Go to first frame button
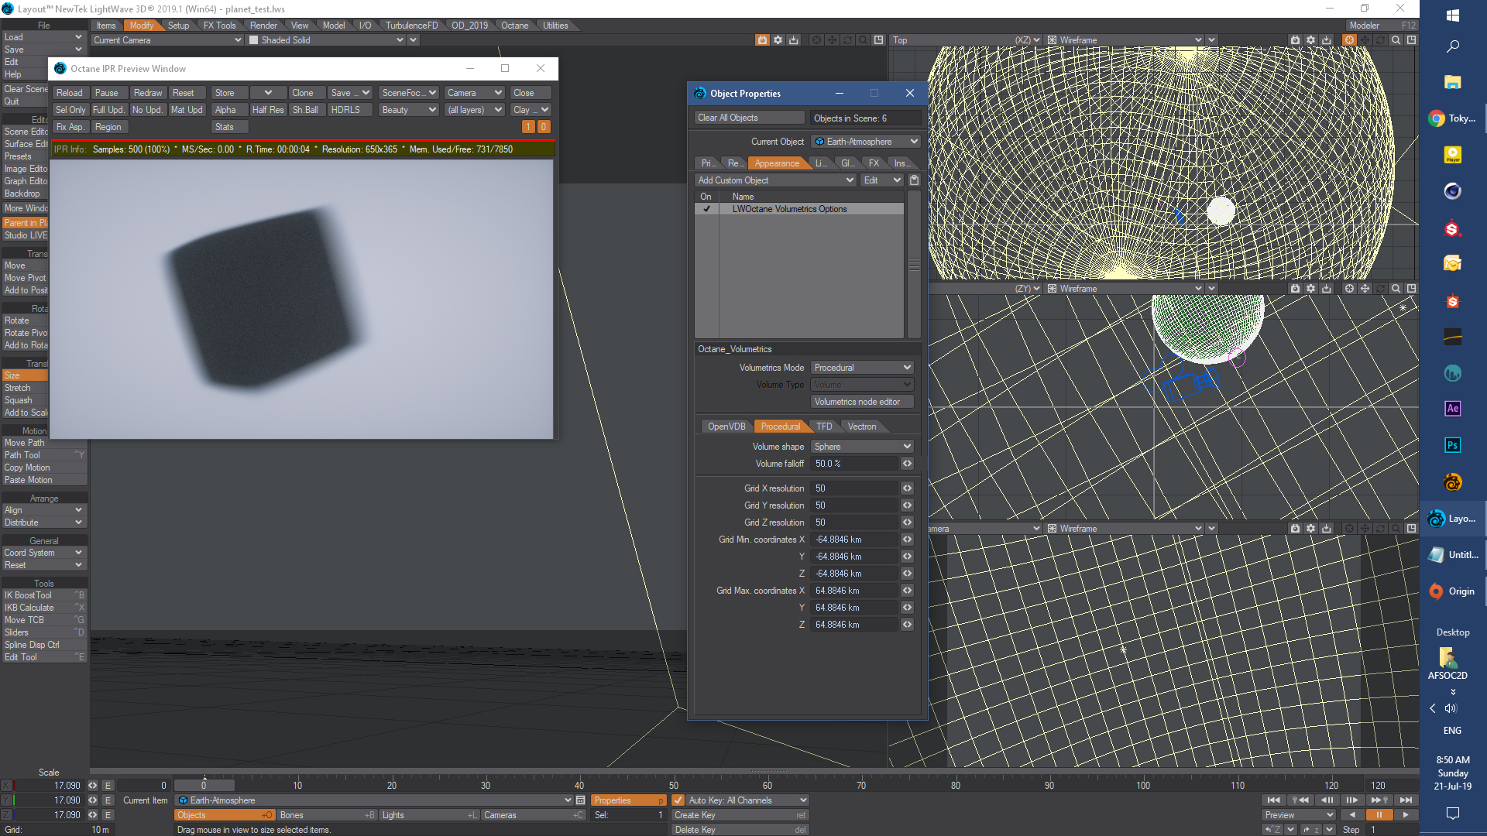The image size is (1487, 836). click(1274, 800)
